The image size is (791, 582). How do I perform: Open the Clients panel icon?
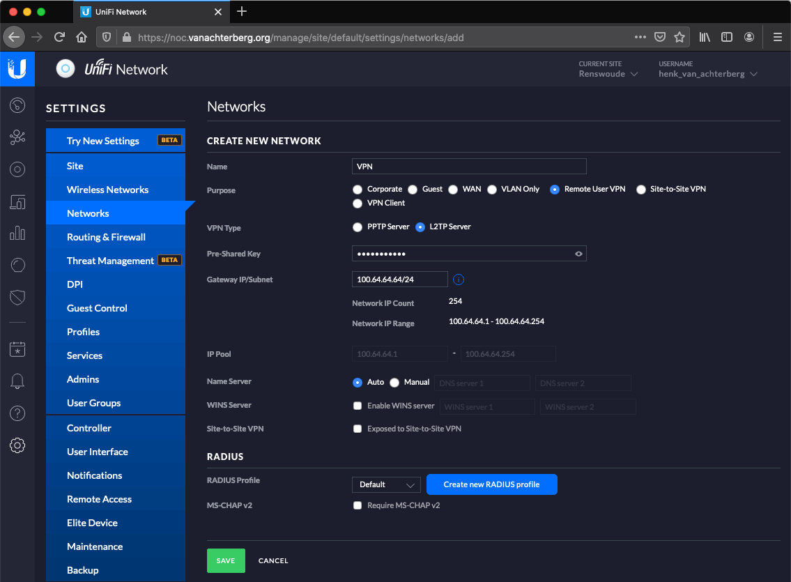(17, 201)
